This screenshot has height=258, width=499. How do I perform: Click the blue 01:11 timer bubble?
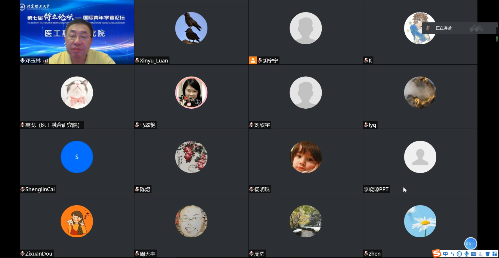click(470, 244)
